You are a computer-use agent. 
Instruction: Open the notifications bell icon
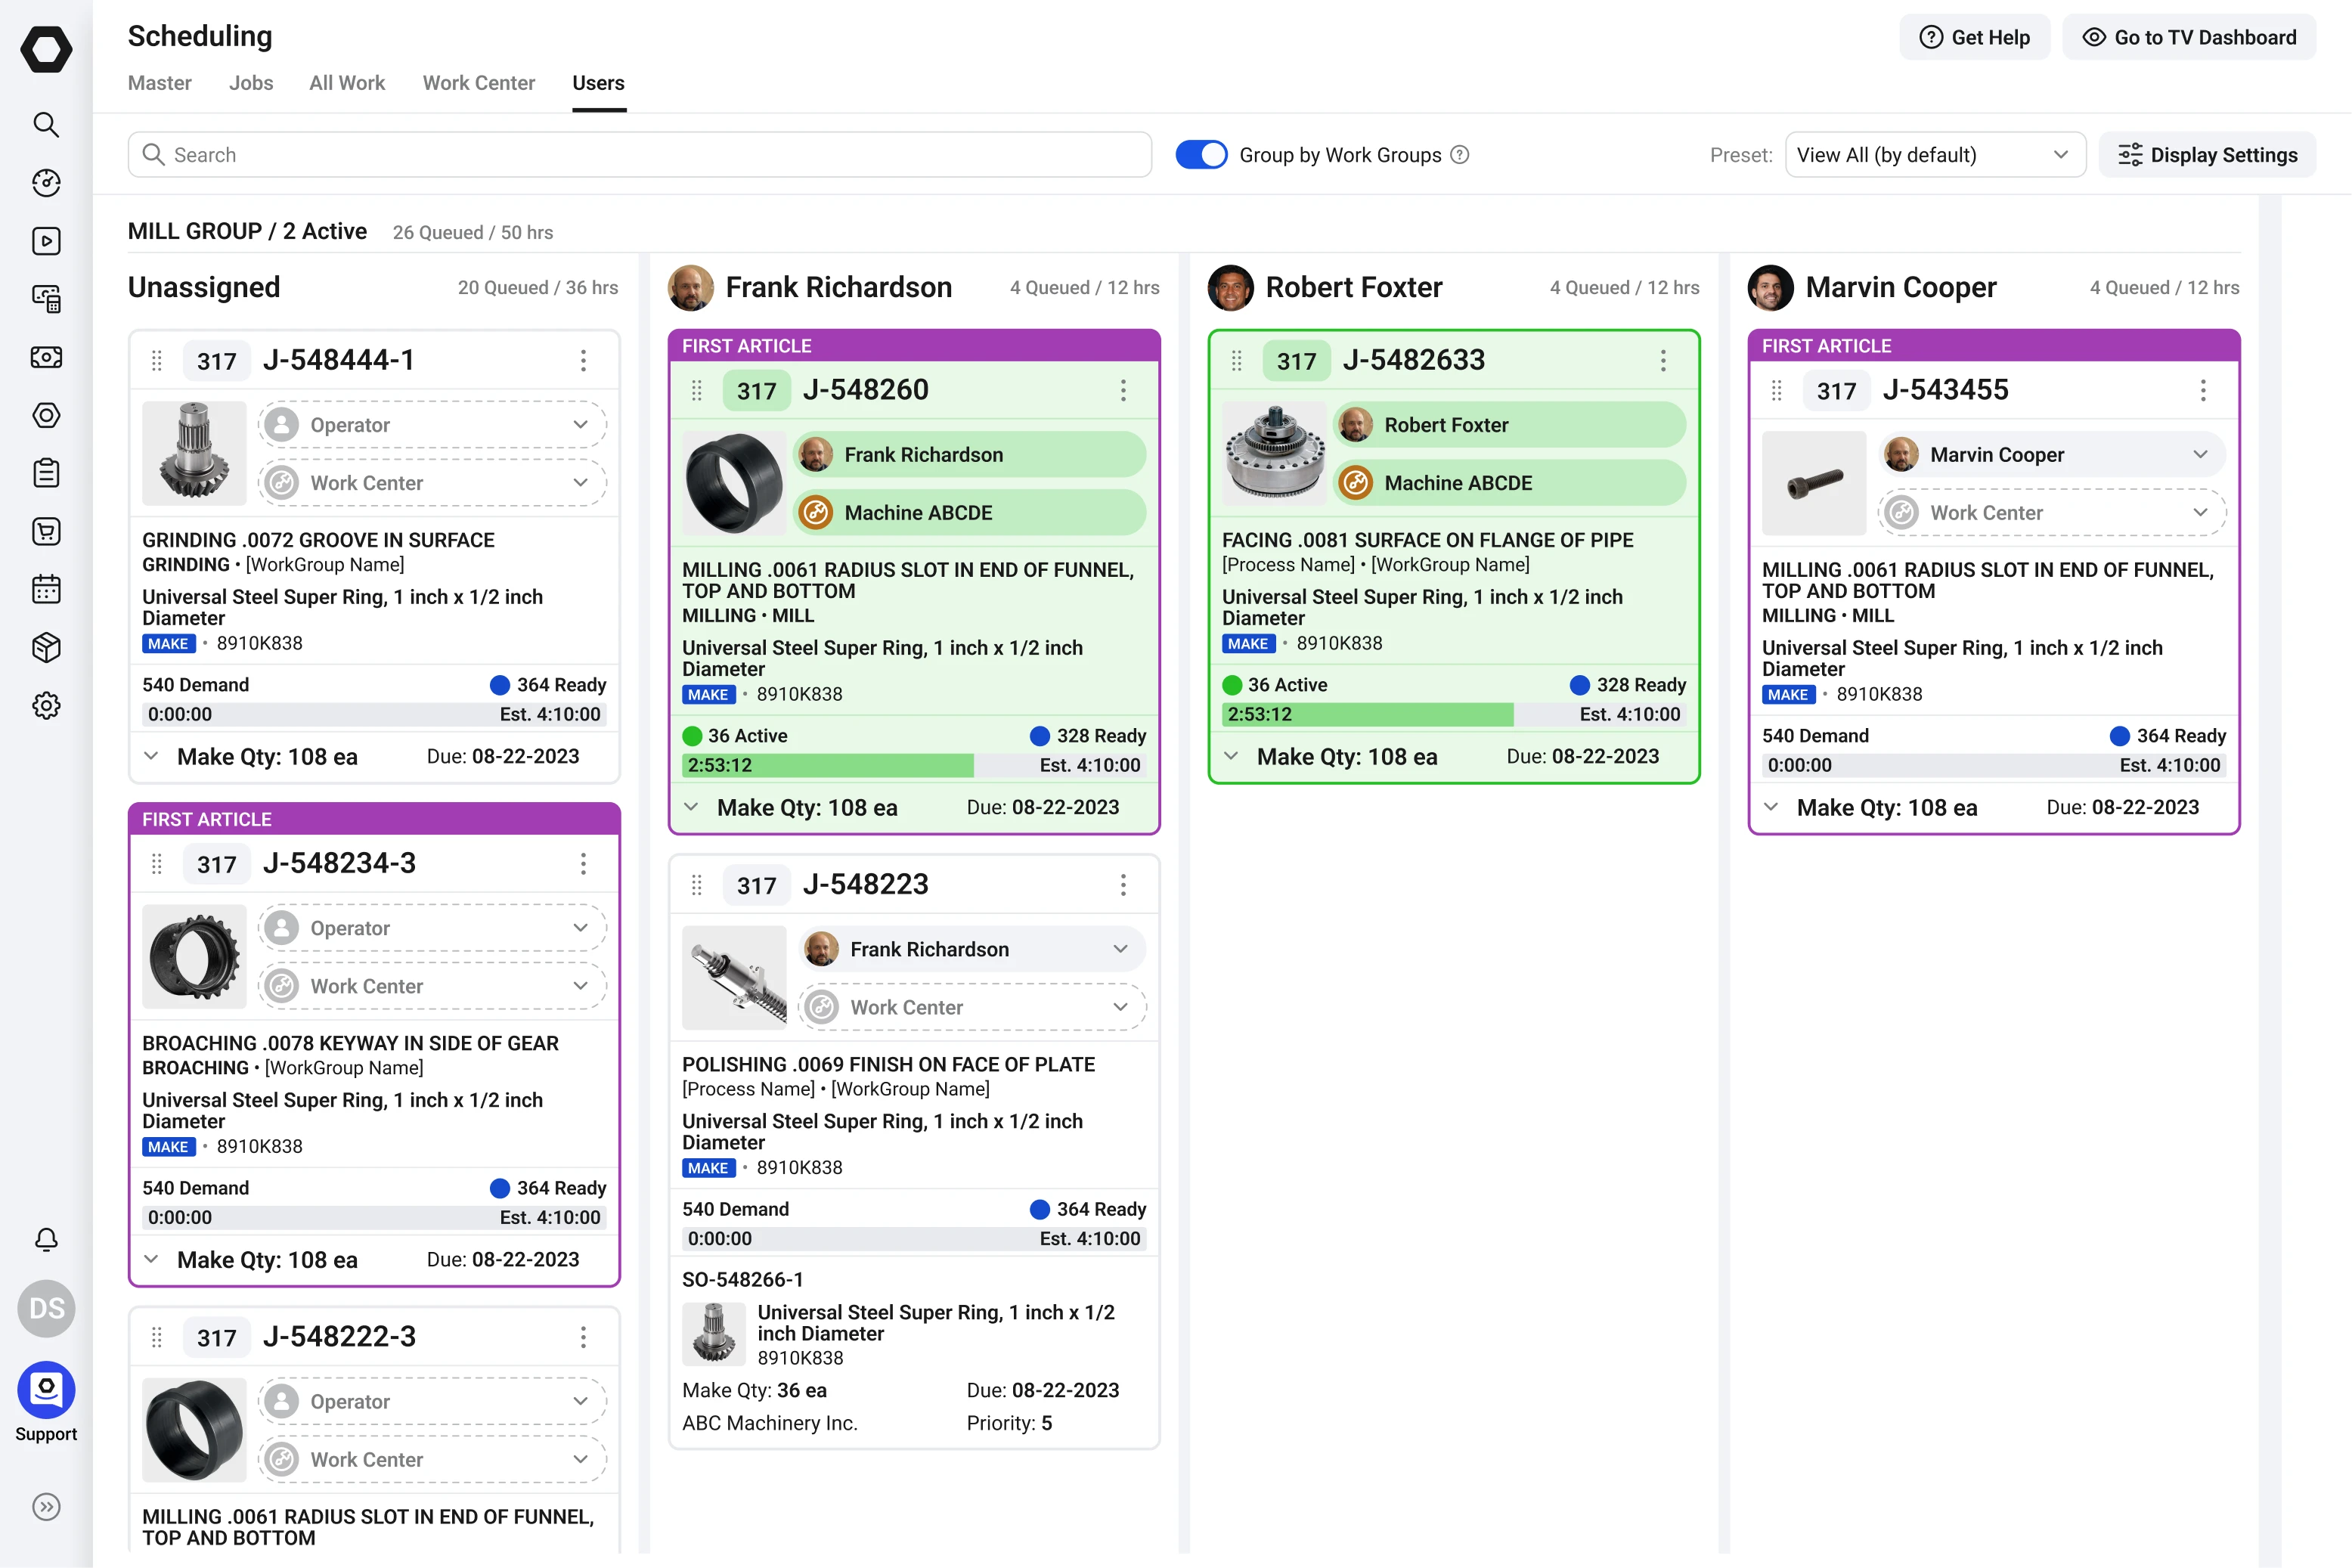coord(46,1240)
